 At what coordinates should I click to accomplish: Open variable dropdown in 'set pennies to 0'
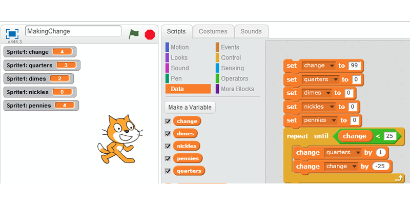point(334,120)
